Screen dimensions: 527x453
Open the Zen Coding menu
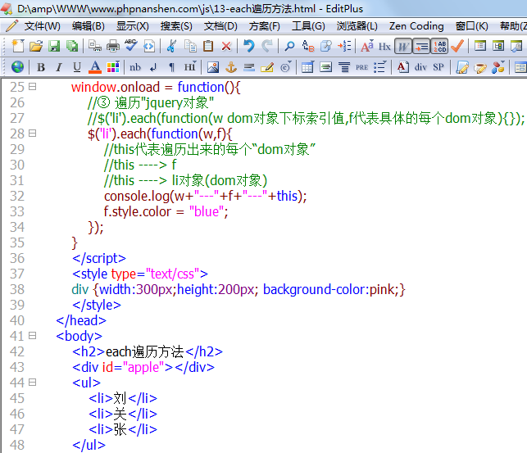tap(416, 26)
